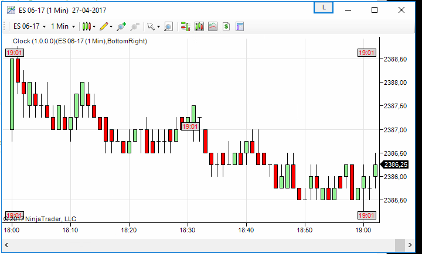
Task: Click the 18:10 time axis label
Action: [70, 231]
